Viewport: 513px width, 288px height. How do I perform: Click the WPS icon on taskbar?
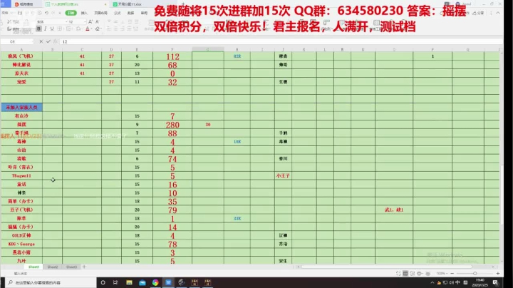pos(168,282)
